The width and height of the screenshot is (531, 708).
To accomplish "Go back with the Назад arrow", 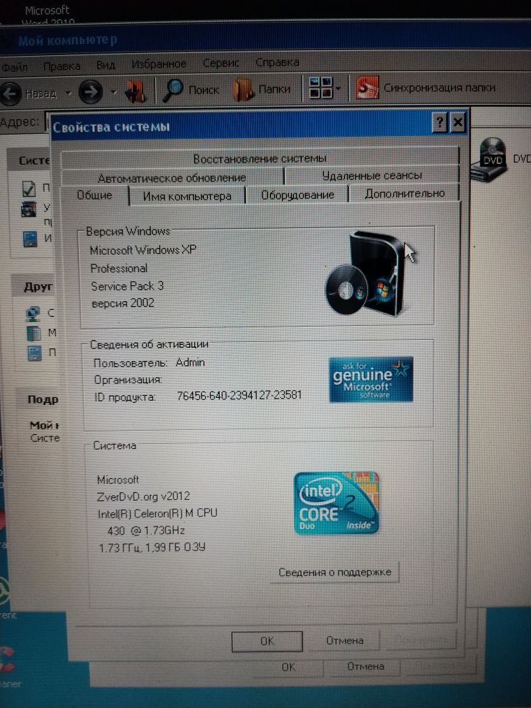I will click(x=11, y=94).
